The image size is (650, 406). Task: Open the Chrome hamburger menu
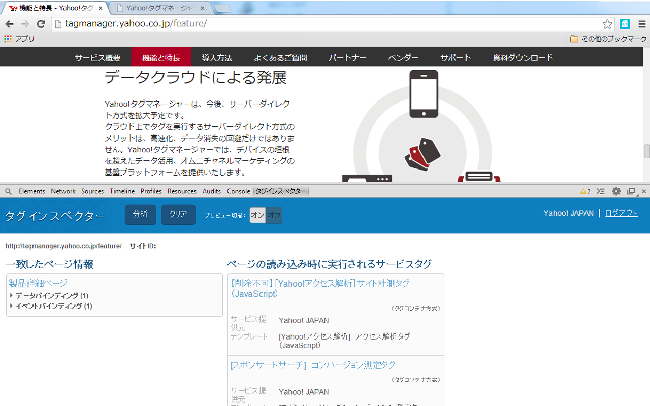tap(642, 24)
